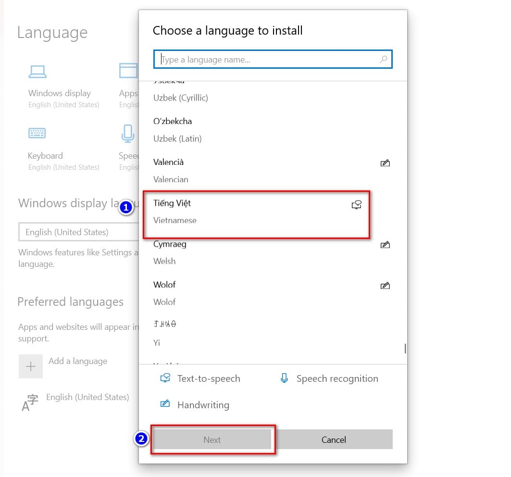This screenshot has height=477, width=511.
Task: Open the Windows display language dropdown
Action: (78, 232)
